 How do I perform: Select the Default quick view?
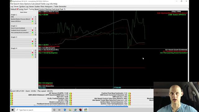pos(13,9)
